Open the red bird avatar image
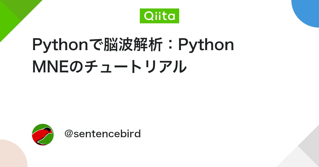Screen dimensions: 319x167 (x=43, y=135)
